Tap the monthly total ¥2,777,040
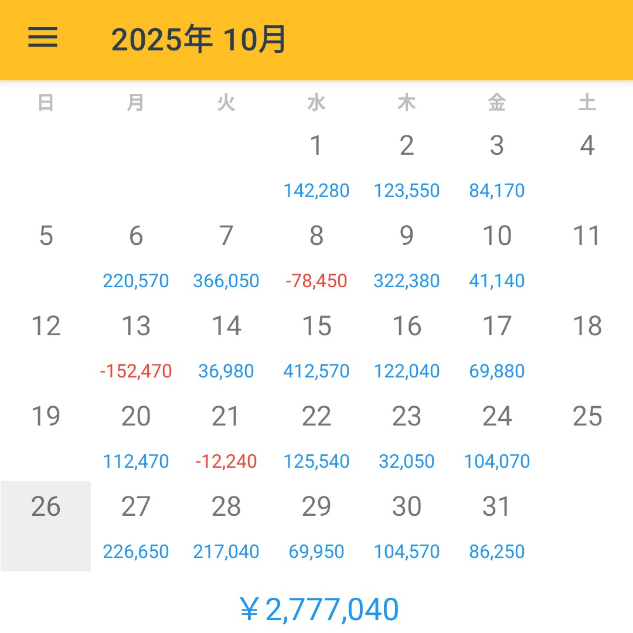The width and height of the screenshot is (633, 633). [x=316, y=609]
